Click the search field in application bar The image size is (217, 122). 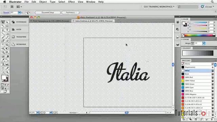point(188,7)
